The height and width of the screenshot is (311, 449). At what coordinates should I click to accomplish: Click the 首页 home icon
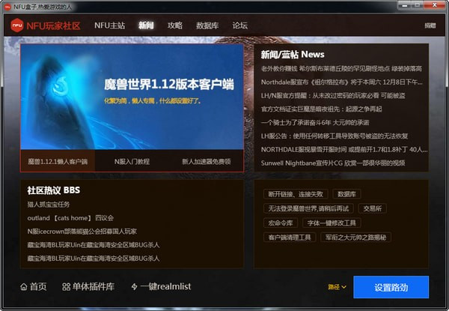[x=24, y=287]
